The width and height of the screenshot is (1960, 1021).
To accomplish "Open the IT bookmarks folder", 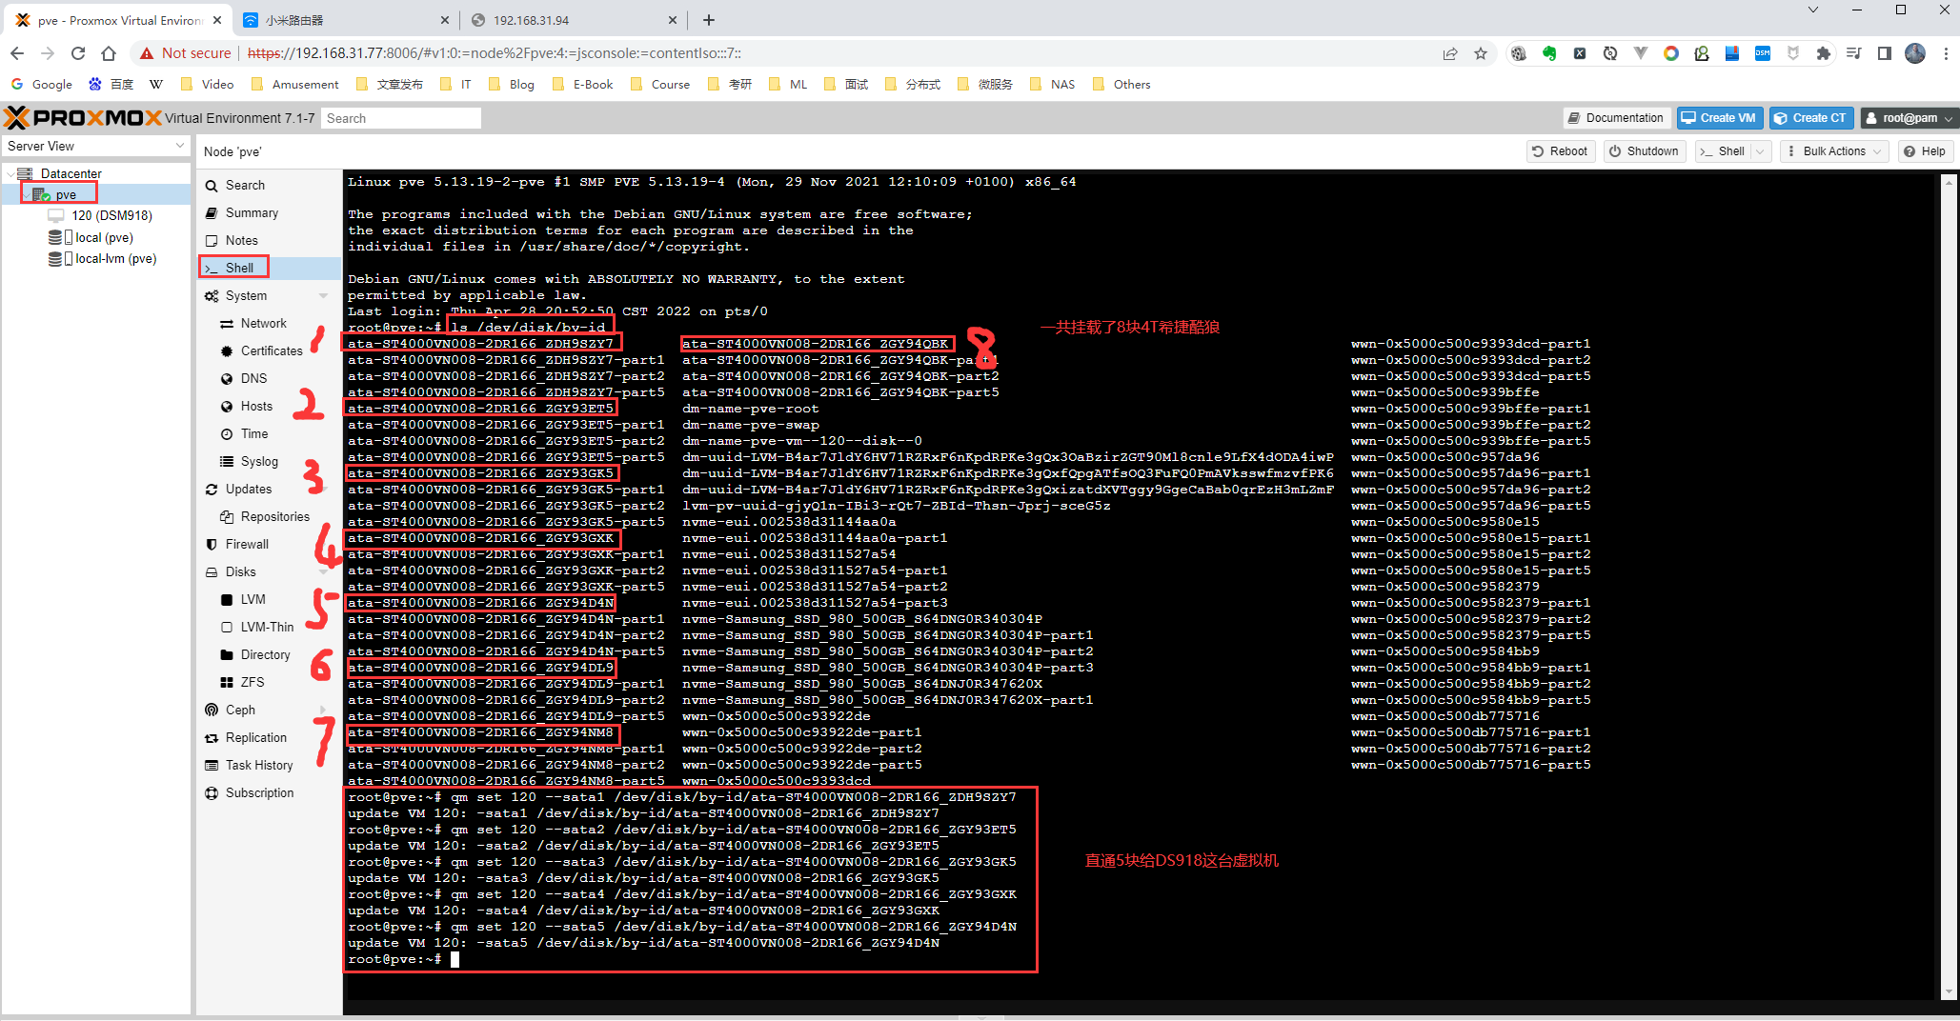I will (x=455, y=84).
